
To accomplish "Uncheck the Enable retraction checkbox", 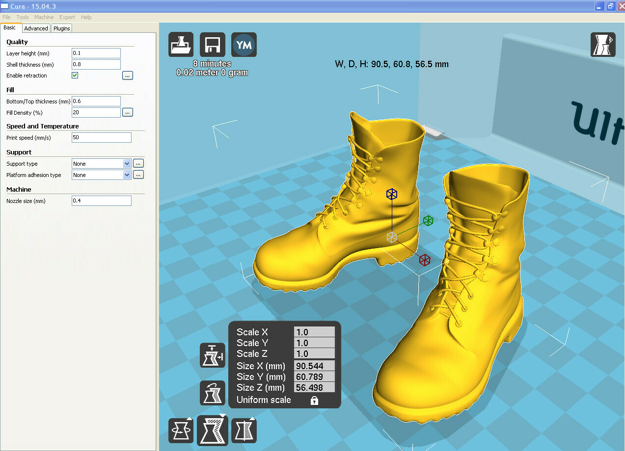I will click(x=75, y=75).
